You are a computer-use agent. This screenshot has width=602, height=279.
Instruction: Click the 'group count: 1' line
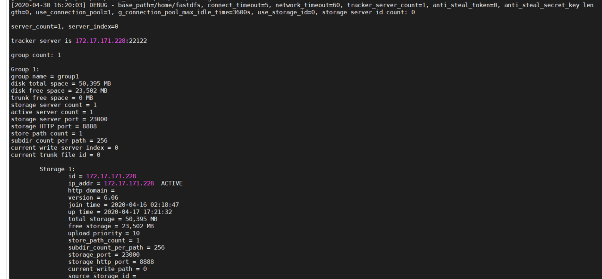point(36,55)
